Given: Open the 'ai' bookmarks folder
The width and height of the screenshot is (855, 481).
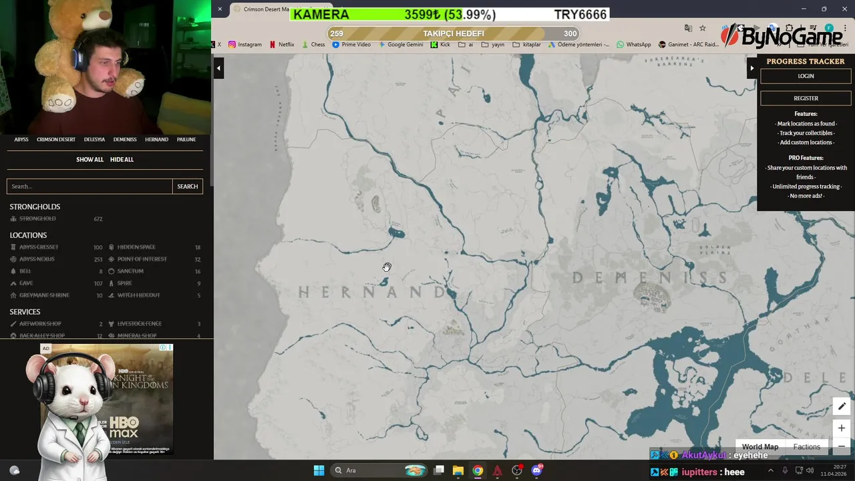Looking at the screenshot, I should pos(466,45).
